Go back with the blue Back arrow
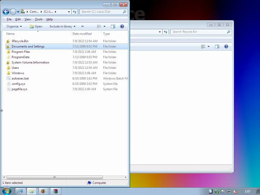260x195 pixels. coord(6,12)
